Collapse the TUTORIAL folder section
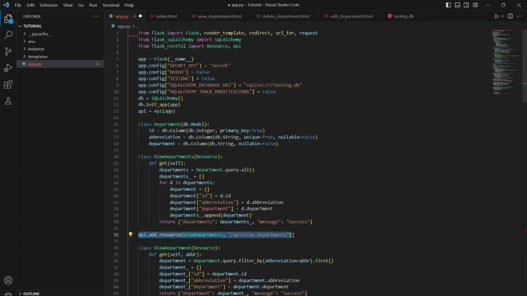This screenshot has width=527, height=296. coord(60,26)
